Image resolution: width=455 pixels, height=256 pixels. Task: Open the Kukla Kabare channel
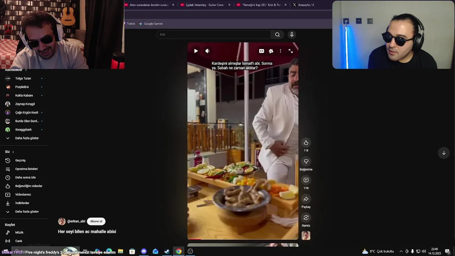[24, 95]
